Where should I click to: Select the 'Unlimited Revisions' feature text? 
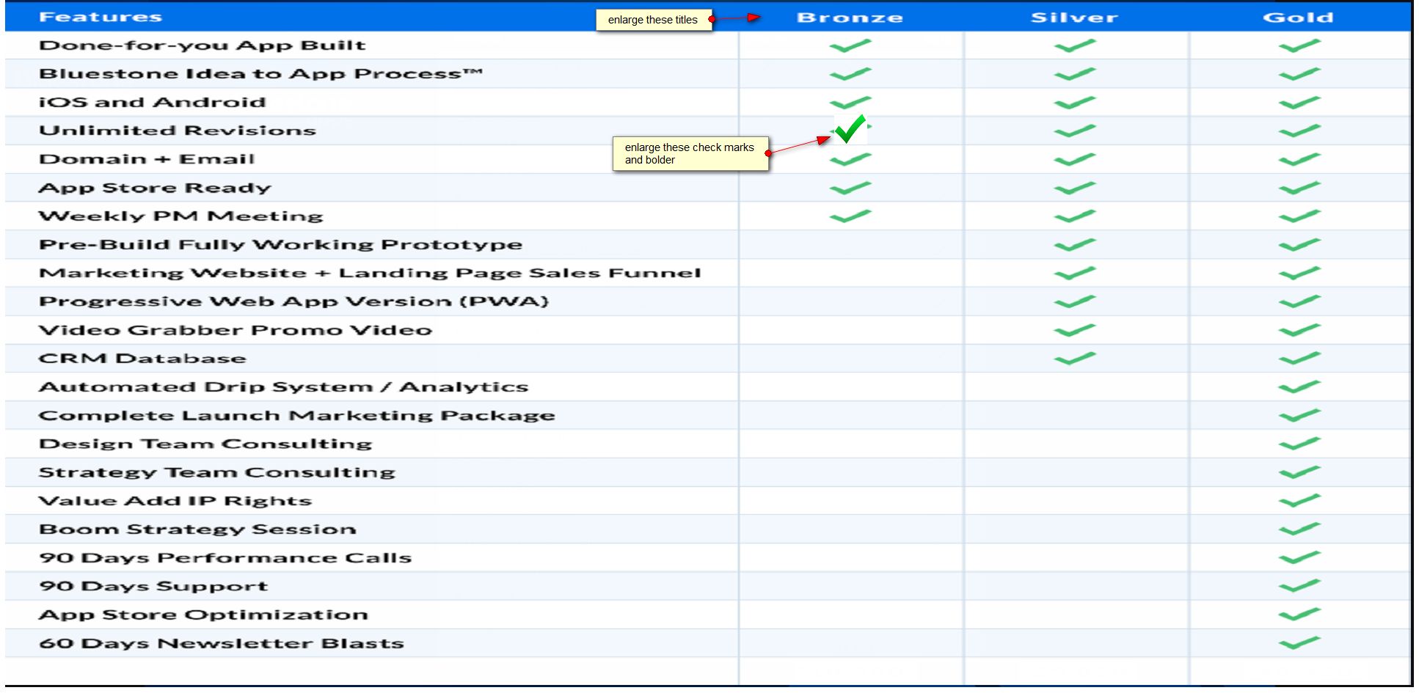click(178, 131)
